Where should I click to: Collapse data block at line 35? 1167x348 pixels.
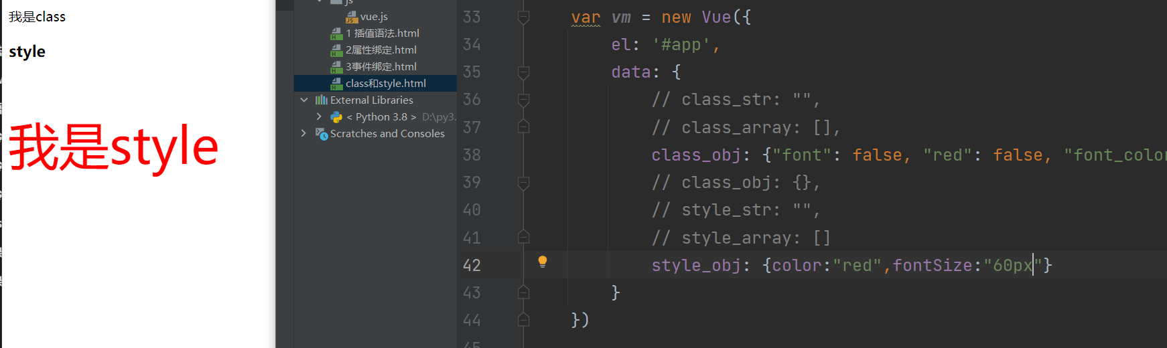pos(524,72)
